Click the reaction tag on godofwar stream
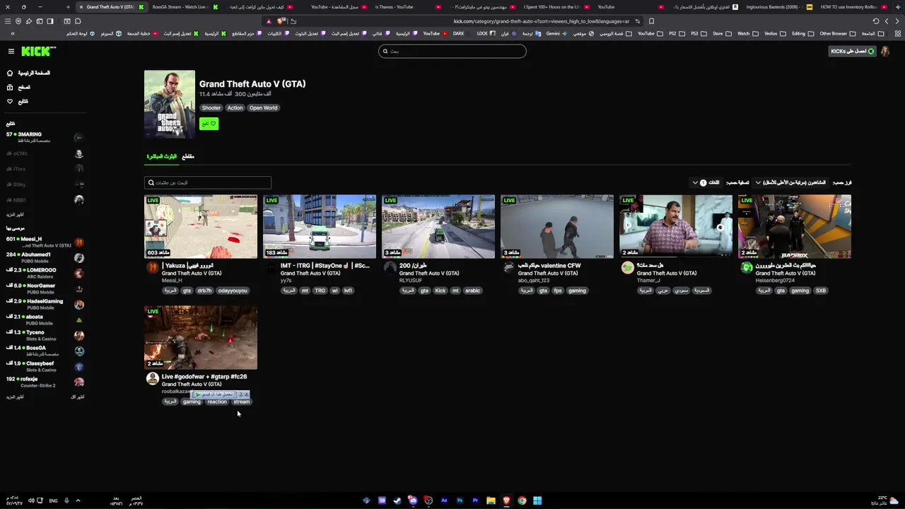 (x=217, y=402)
